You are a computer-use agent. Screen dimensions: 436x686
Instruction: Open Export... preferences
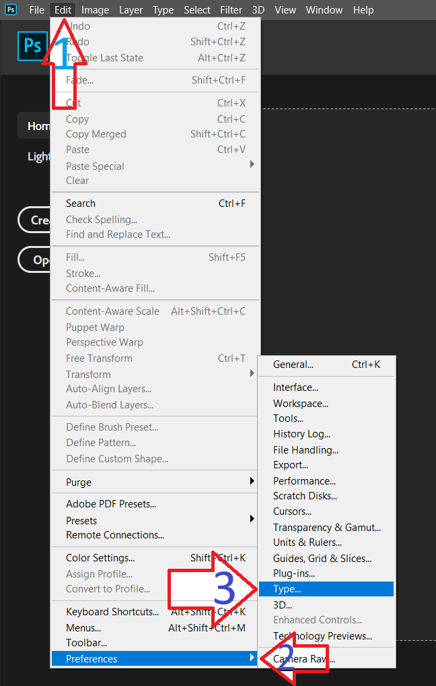(326, 464)
